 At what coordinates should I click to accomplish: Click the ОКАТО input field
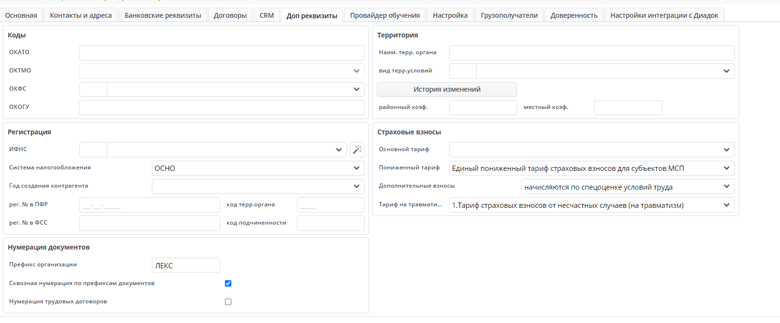(x=222, y=53)
